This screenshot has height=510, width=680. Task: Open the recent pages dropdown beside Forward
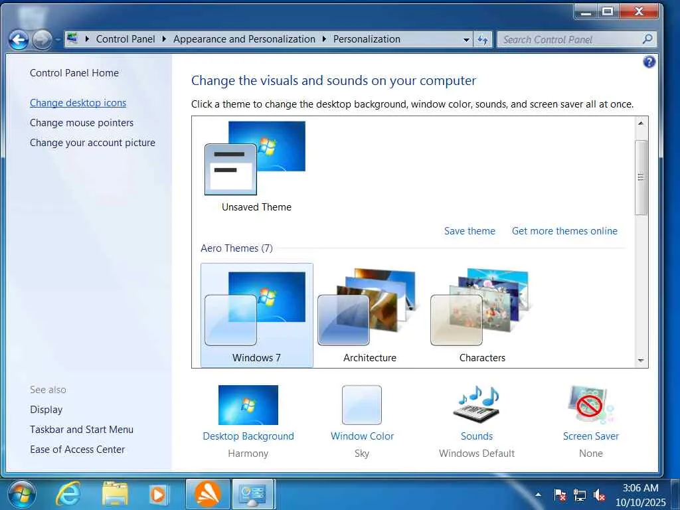coord(58,41)
